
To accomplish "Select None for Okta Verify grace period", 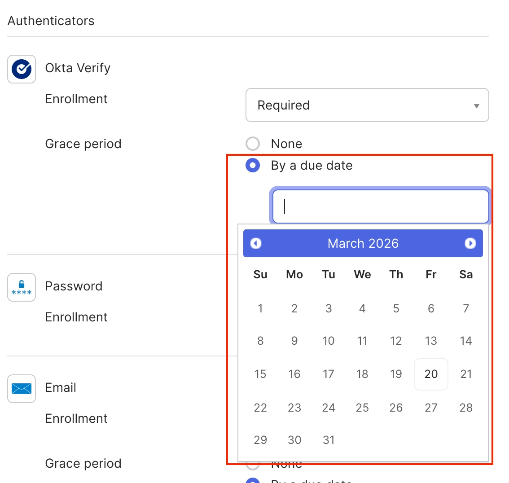I will pos(253,144).
